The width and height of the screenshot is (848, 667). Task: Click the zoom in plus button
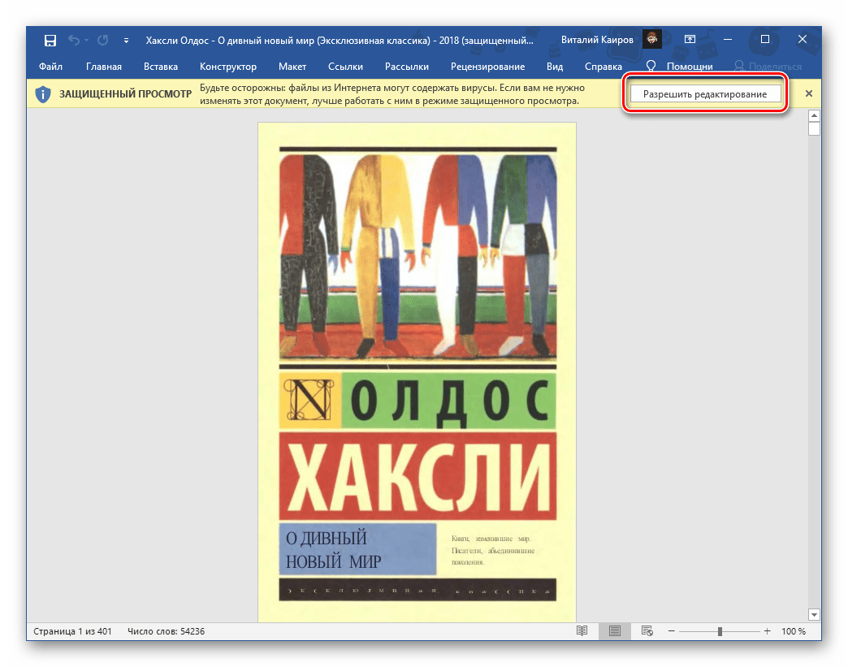click(x=767, y=631)
